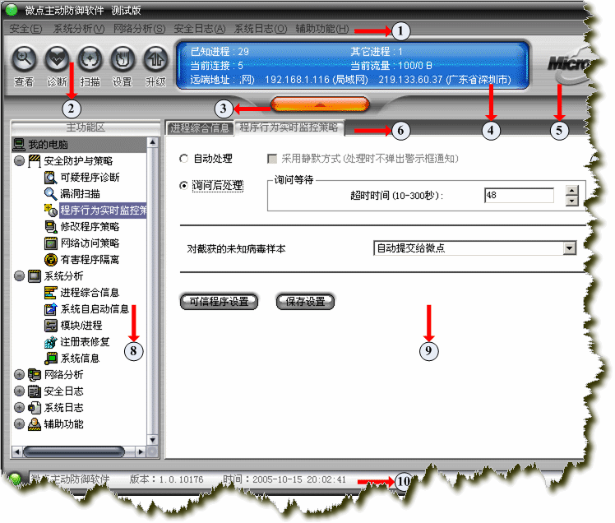Toggle the 采用静默方式 checkbox
The width and height of the screenshot is (615, 523).
[271, 158]
